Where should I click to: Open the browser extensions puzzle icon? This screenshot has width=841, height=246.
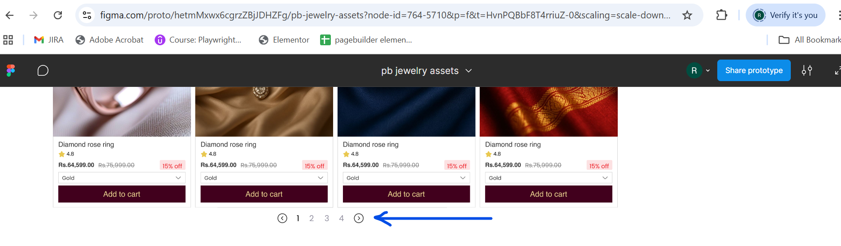click(721, 15)
